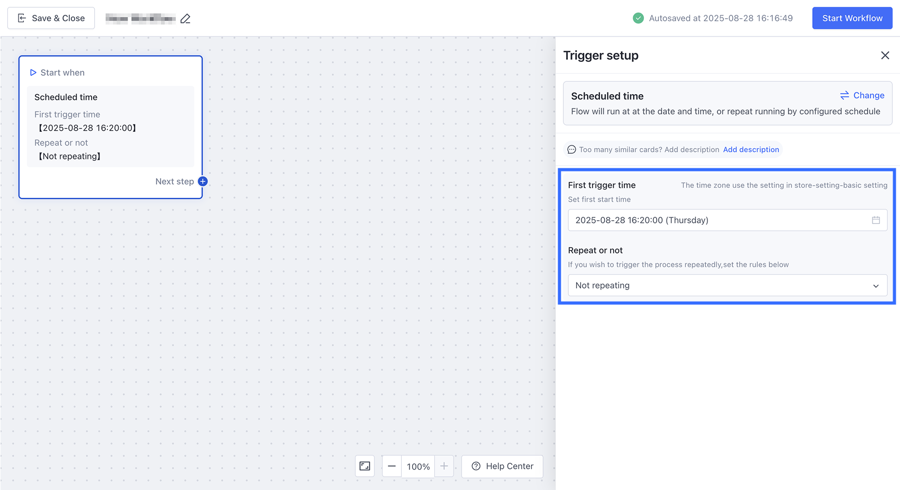Open the Help Center
This screenshot has width=900, height=490.
[x=502, y=466]
